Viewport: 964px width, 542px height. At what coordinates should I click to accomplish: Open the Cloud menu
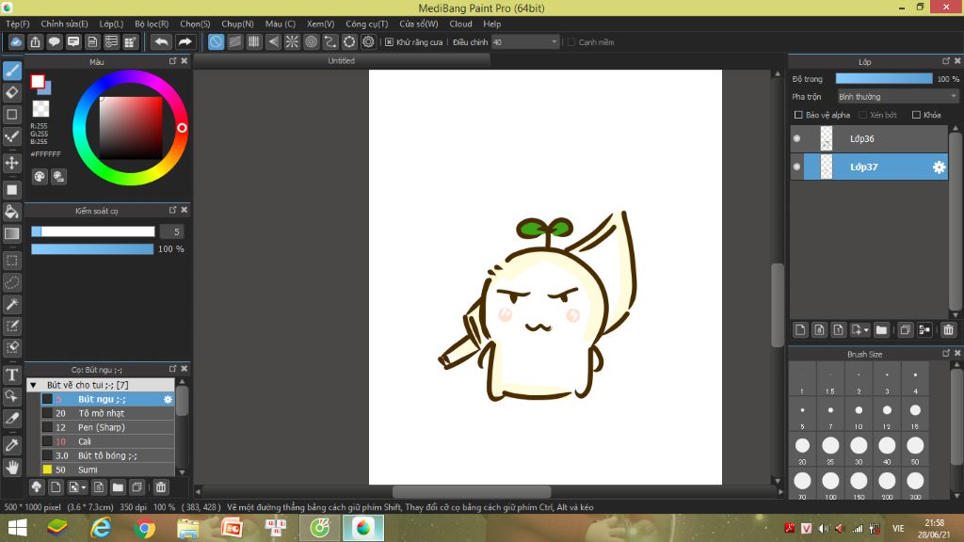pyautogui.click(x=460, y=24)
